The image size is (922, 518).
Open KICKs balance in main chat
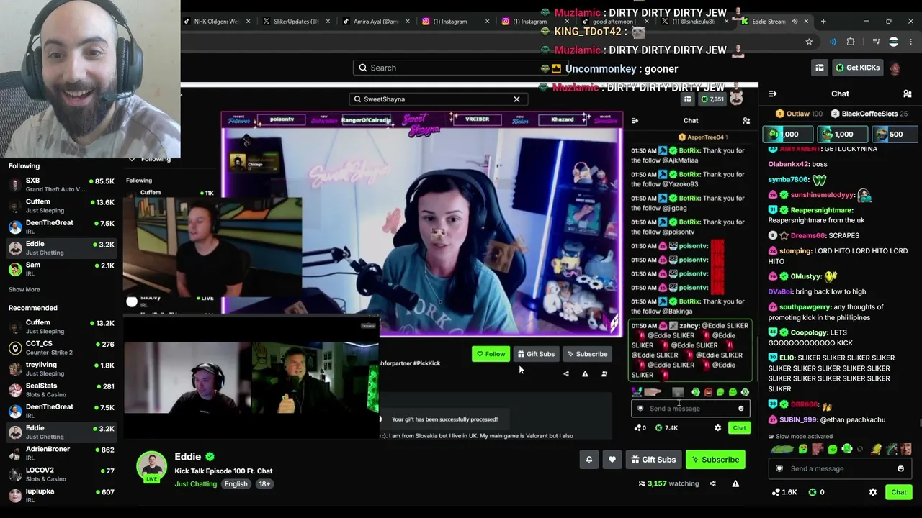coord(817,492)
